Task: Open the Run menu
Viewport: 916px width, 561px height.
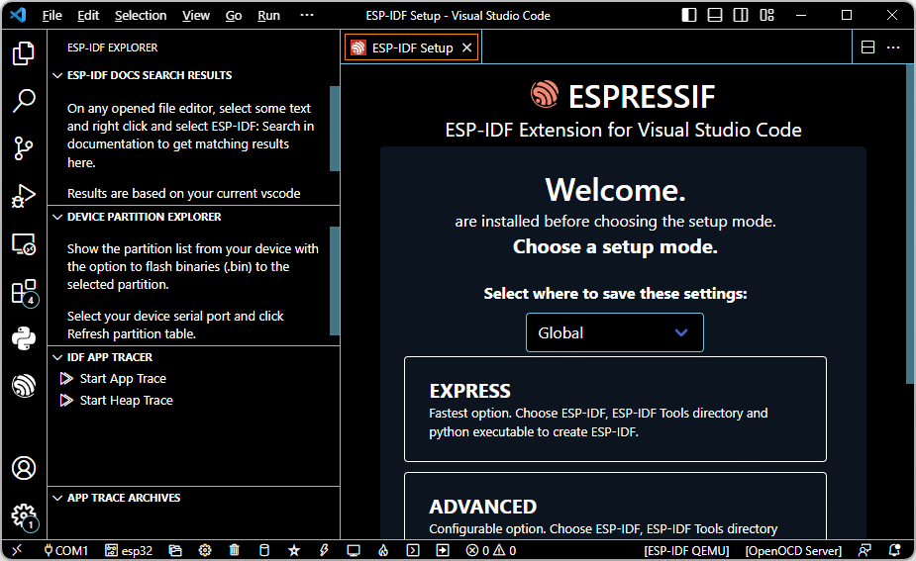Action: [x=268, y=16]
